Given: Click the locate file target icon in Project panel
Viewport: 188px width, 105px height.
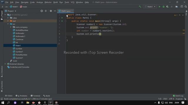Looking at the screenshot, I should click(42, 11).
